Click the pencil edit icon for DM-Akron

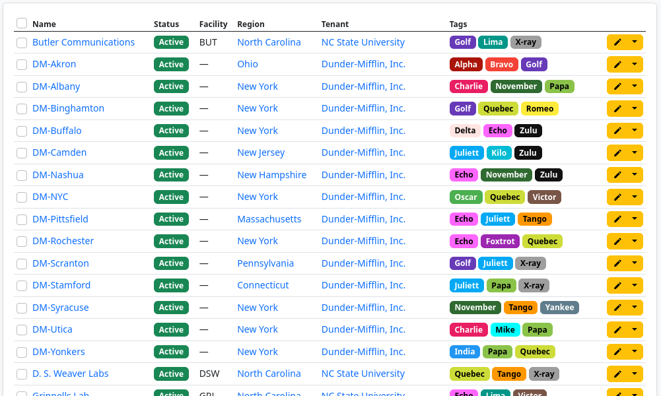pyautogui.click(x=617, y=65)
